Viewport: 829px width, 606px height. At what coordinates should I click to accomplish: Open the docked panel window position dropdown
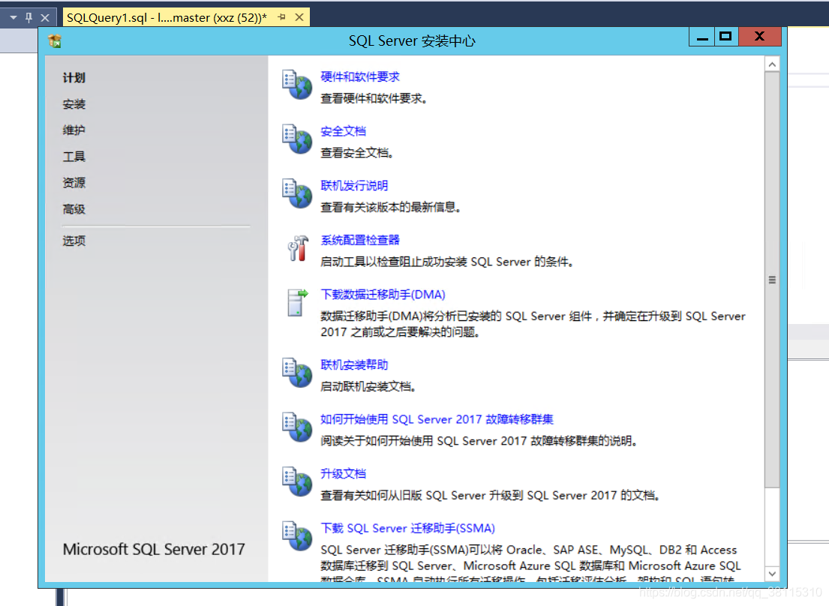tap(14, 18)
